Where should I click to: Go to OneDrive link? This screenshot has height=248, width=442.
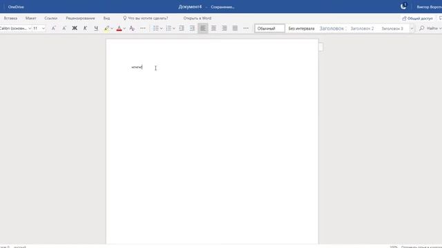16,7
